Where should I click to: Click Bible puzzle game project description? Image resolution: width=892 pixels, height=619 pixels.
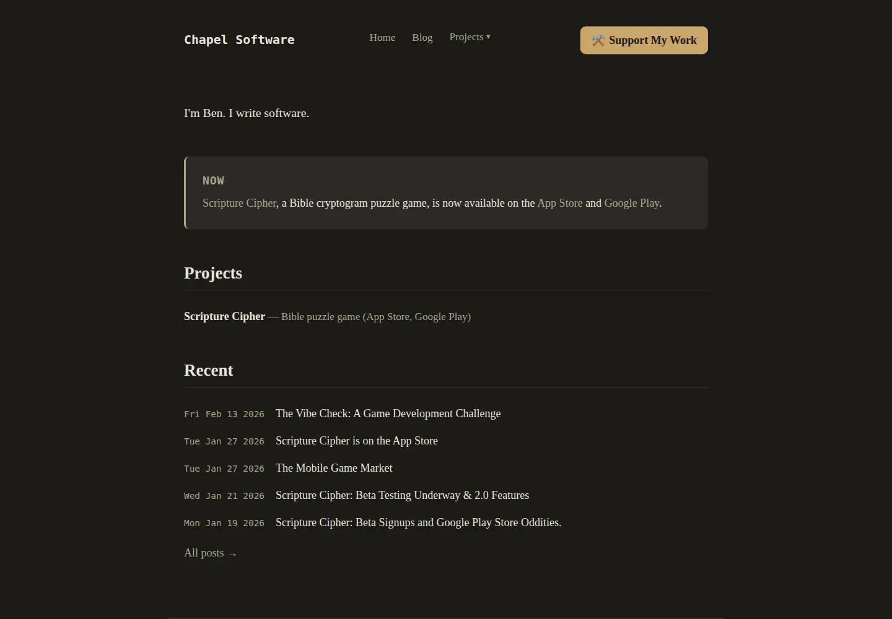click(376, 316)
